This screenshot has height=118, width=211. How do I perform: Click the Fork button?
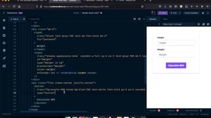pos(174,13)
